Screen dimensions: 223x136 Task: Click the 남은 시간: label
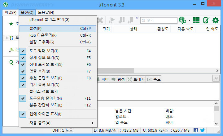(x=124, y=111)
